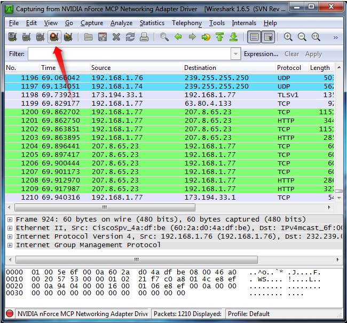The image size is (347, 323).
Task: Reload the capture file
Action: tap(130, 37)
